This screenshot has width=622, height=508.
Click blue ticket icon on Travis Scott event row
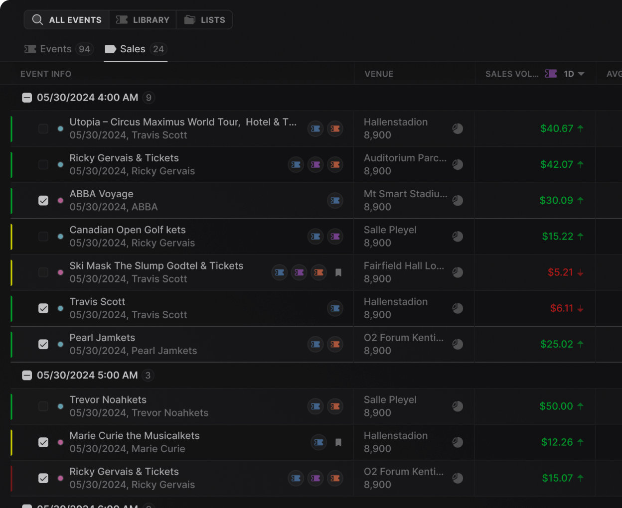[x=335, y=308]
